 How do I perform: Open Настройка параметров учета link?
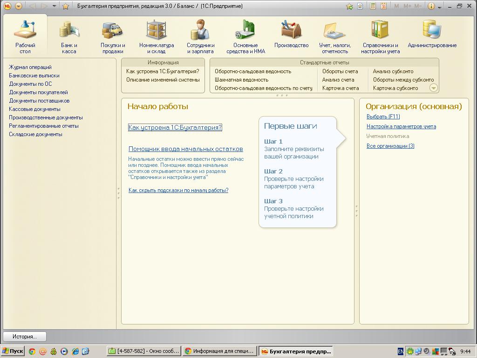[401, 126]
